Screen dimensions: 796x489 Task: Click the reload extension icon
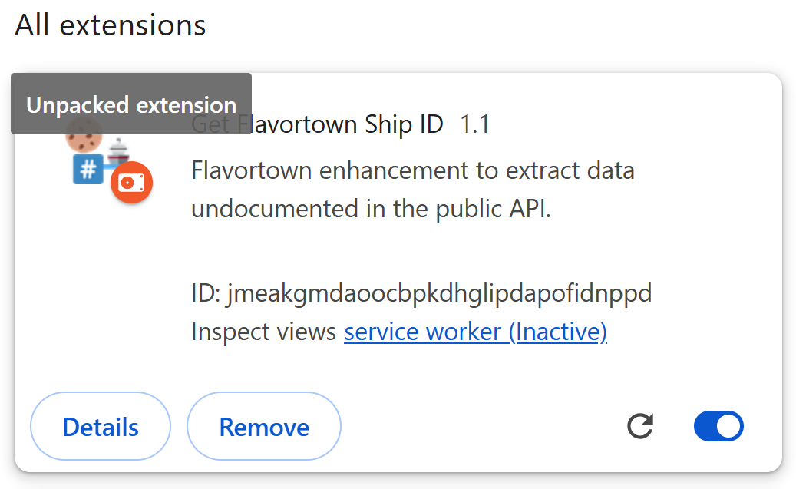point(640,426)
